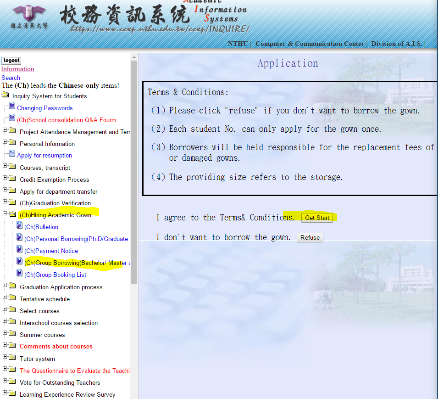This screenshot has height=399, width=438.
Task: Click document icon beside (Ch)Payment Notice
Action: pos(19,249)
